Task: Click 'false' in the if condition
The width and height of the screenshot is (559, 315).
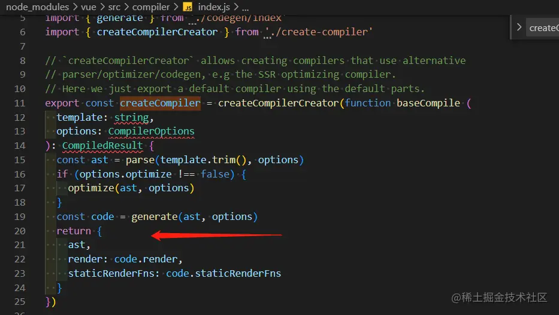Action: click(x=215, y=174)
